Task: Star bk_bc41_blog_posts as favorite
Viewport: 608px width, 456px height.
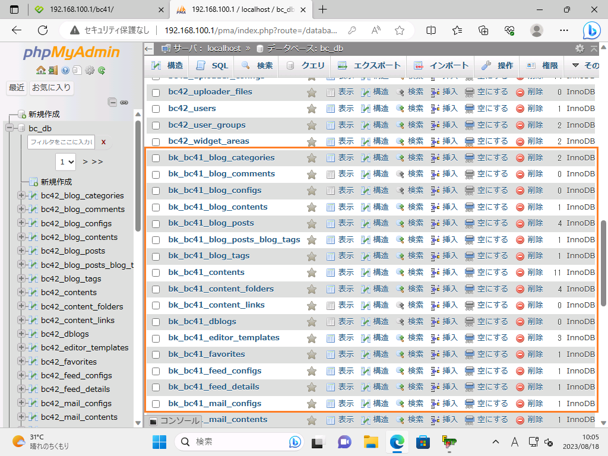Action: pos(311,223)
